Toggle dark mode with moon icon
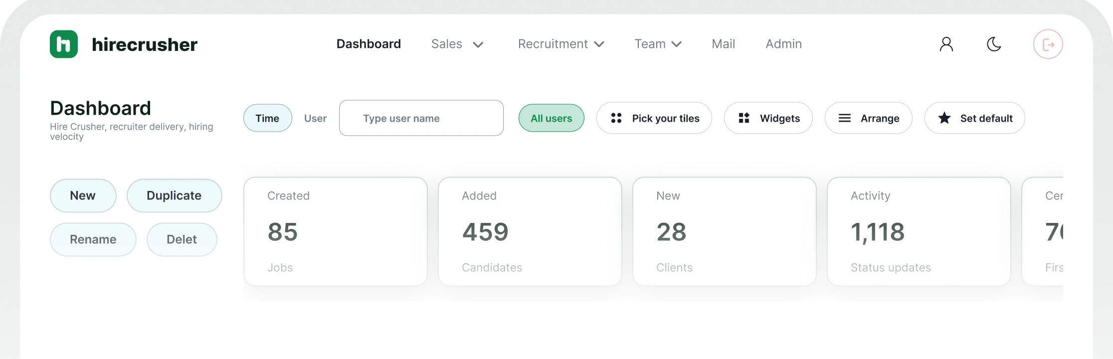This screenshot has width=1113, height=359. 994,44
